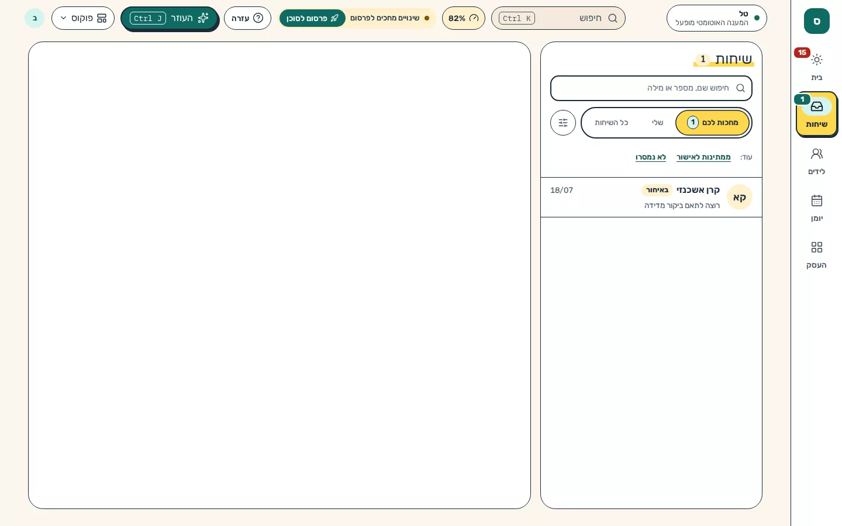Screen dimensions: 842x526
Task: Click the ממתינות לאישור link
Action: coord(703,157)
